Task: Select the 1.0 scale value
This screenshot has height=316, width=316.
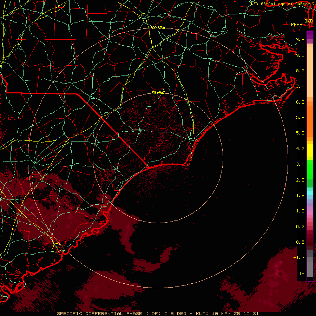Action: [300, 211]
